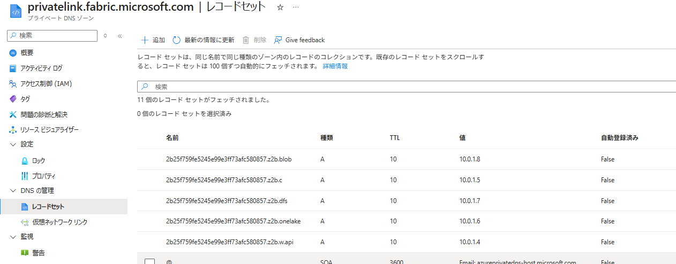The width and height of the screenshot is (676, 264).
Task: Open the 詳細情報 link
Action: click(x=335, y=66)
